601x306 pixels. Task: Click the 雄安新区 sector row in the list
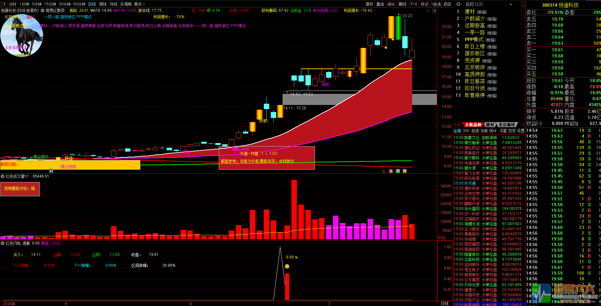475,53
